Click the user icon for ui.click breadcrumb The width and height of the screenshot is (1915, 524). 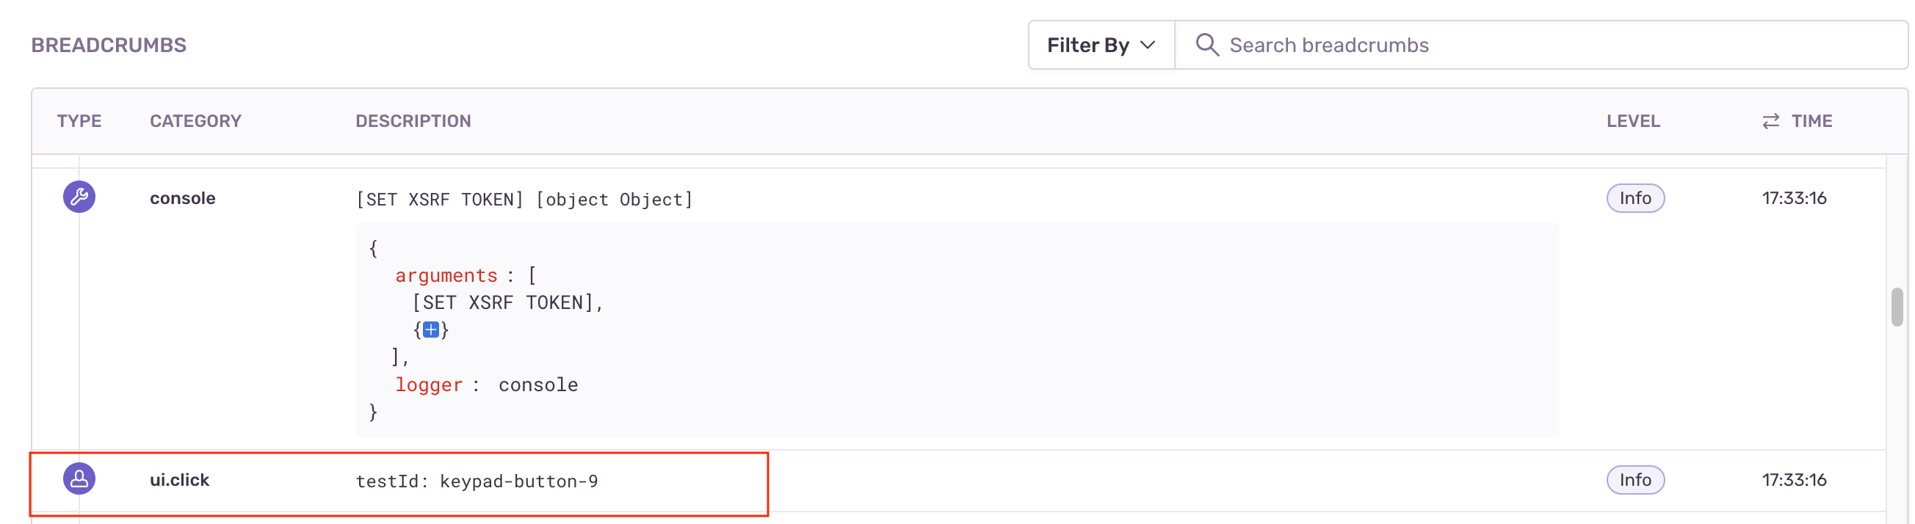[79, 478]
